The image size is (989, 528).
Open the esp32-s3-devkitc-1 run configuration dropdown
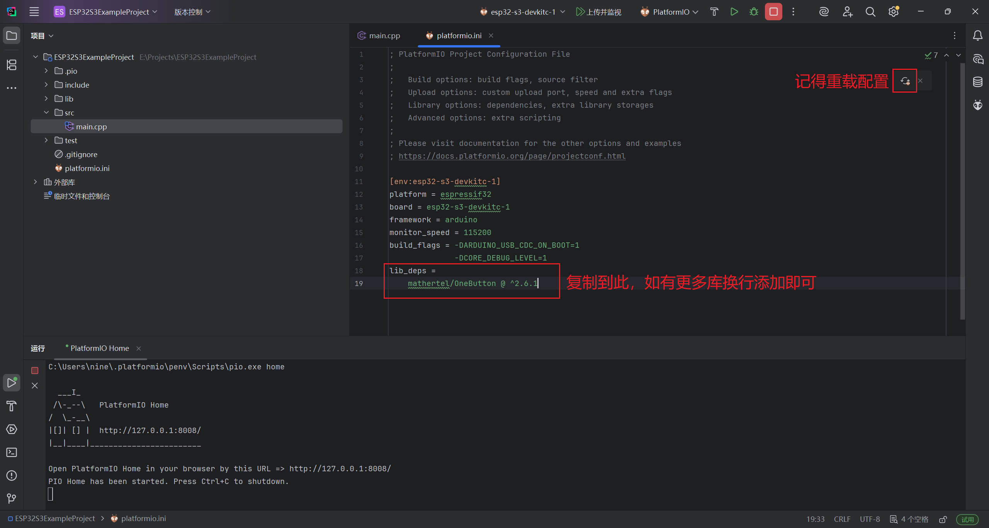pyautogui.click(x=522, y=12)
